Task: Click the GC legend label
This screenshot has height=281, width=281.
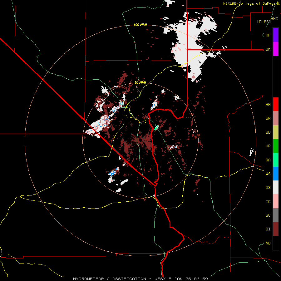Action: click(268, 215)
